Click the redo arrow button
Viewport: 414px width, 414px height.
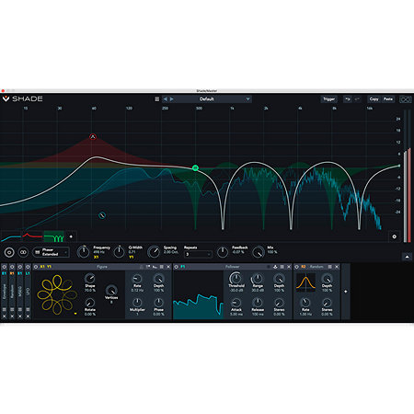click(357, 99)
